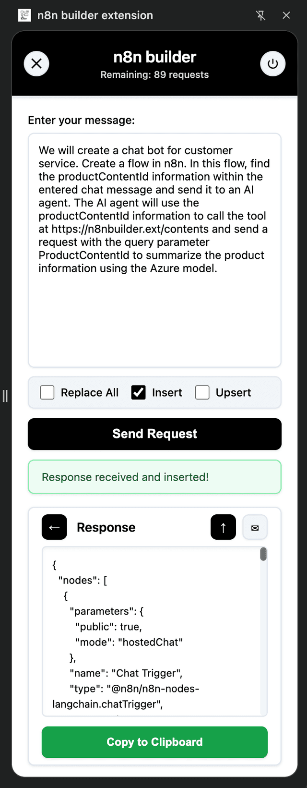The image size is (307, 788).
Task: Click the close (X) icon in the n8n builder header
Action: pyautogui.click(x=36, y=63)
